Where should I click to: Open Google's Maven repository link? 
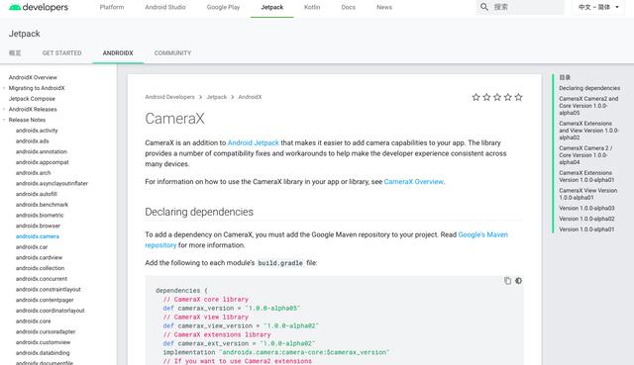(482, 234)
